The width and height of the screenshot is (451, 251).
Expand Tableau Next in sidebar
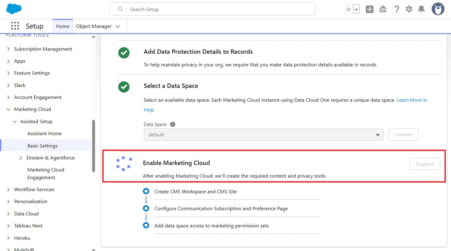pyautogui.click(x=9, y=226)
